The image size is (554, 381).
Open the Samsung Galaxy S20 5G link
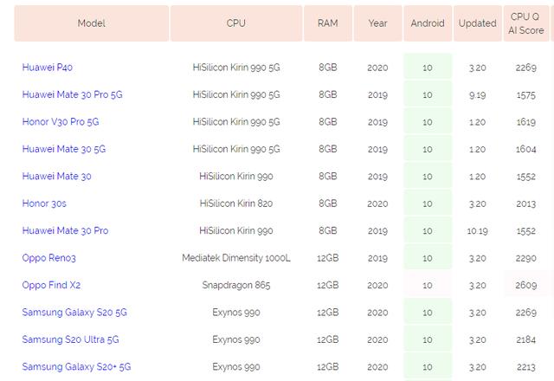(x=74, y=313)
